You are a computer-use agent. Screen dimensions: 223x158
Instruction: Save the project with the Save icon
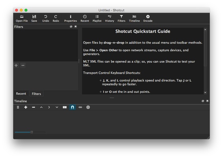pos(34,19)
